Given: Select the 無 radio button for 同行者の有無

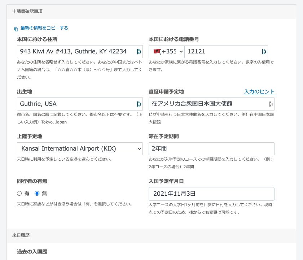Looking at the screenshot, I should click(37, 194).
